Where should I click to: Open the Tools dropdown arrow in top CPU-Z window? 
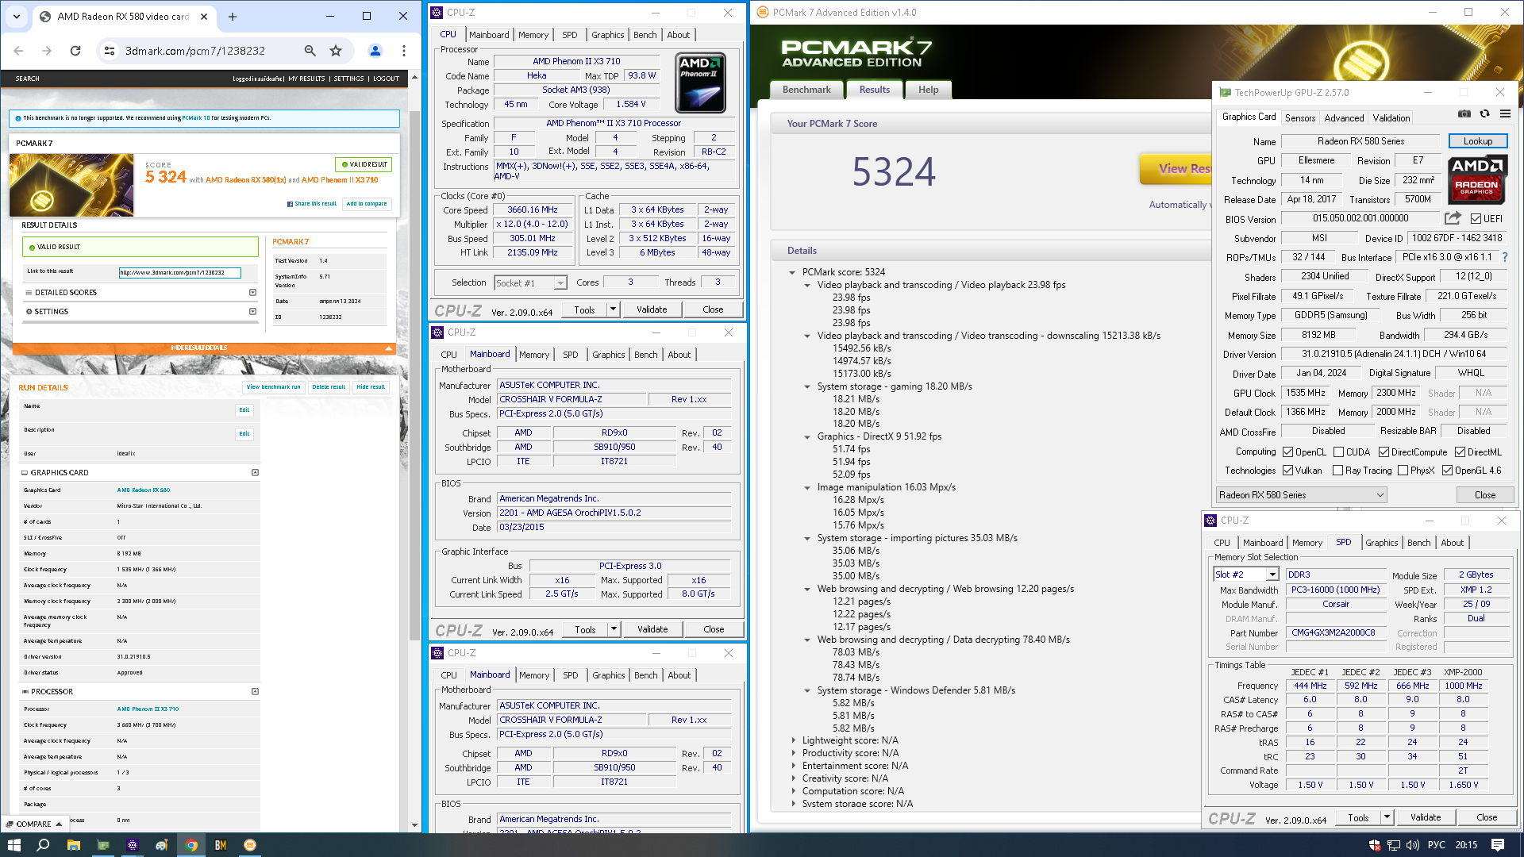(613, 309)
